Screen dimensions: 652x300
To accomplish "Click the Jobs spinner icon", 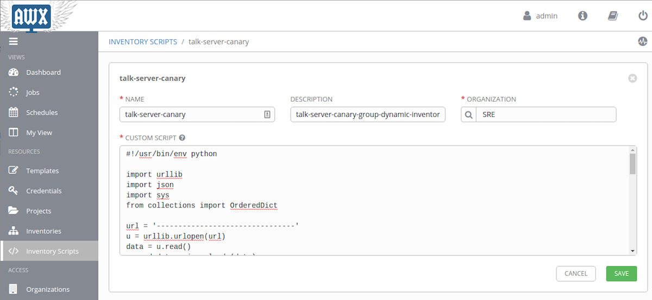I will [x=14, y=92].
